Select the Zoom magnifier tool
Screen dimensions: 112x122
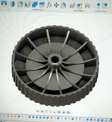click(50, 112)
